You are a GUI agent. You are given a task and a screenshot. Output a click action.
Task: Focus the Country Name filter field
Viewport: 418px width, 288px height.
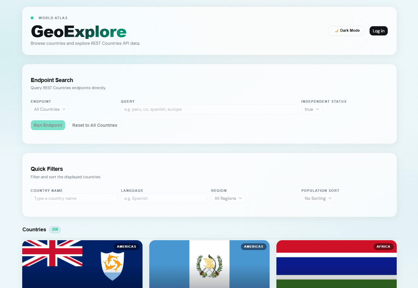(x=74, y=198)
